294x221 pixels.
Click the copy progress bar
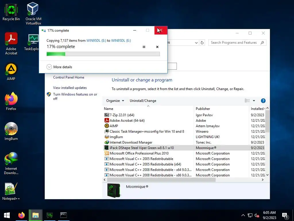[x=103, y=54]
